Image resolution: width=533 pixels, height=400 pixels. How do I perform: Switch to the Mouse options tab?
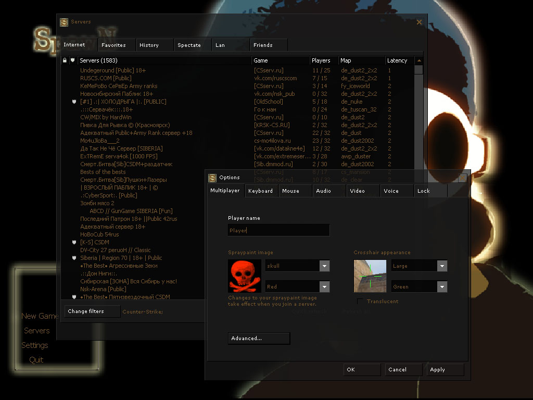295,191
